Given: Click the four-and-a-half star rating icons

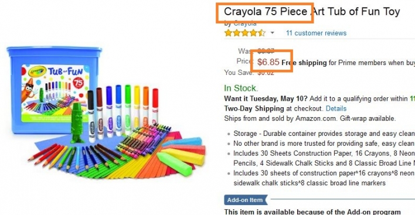Looking at the screenshot, I should pyautogui.click(x=245, y=33).
